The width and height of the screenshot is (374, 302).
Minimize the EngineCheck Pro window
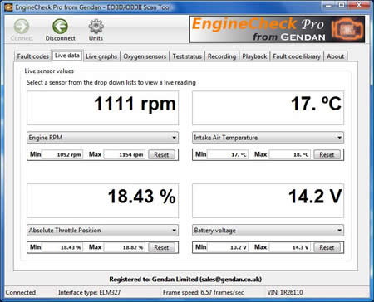click(328, 5)
